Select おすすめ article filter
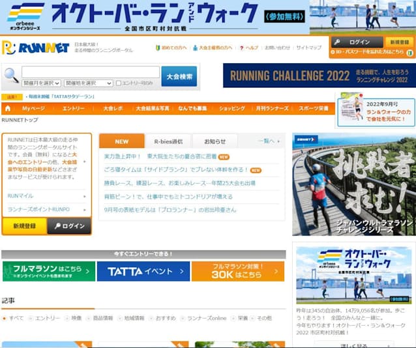This screenshot has height=348, width=416. (162, 318)
